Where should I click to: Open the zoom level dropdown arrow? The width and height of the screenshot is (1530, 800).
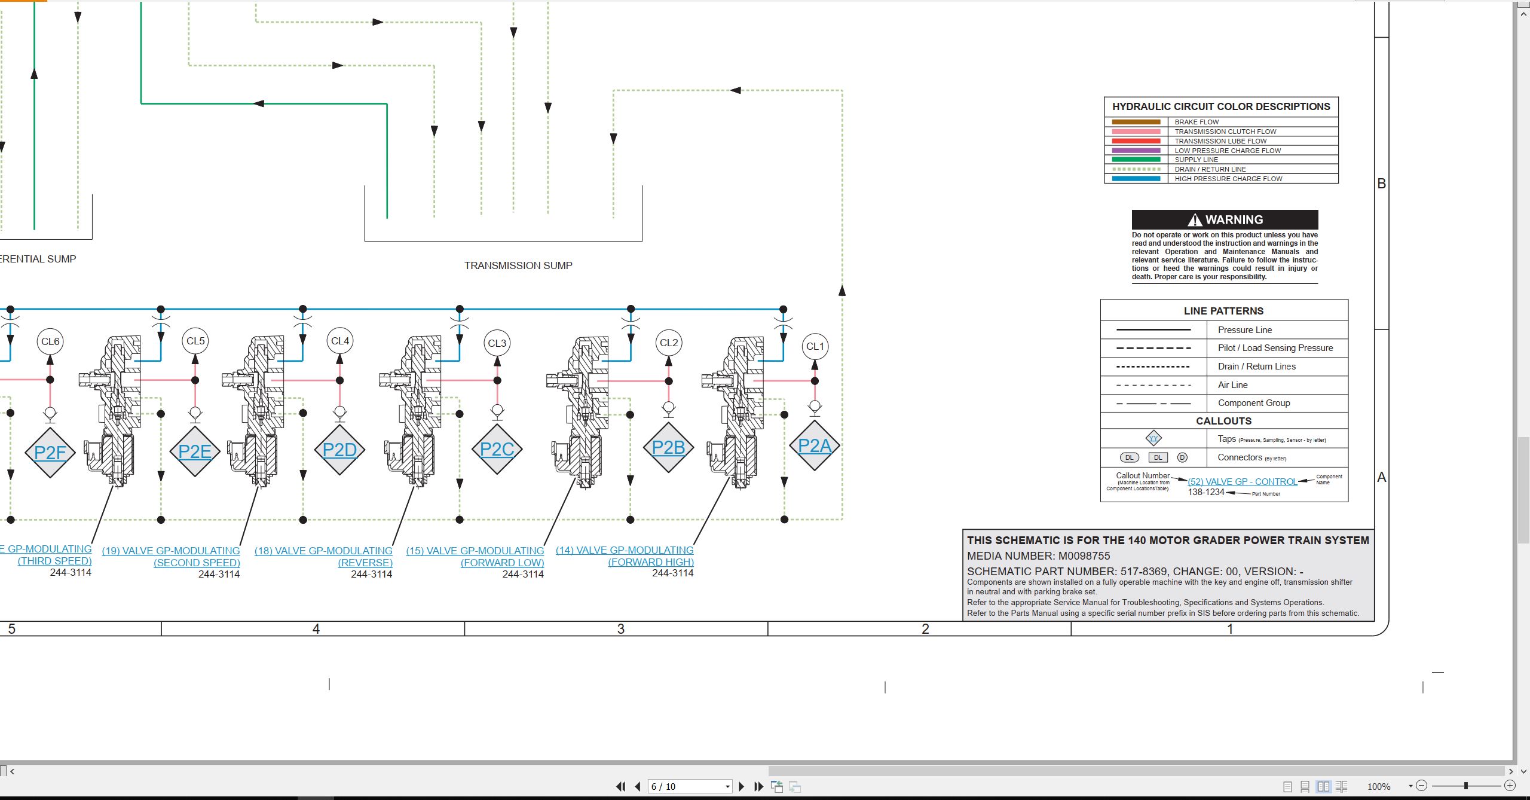[1410, 786]
